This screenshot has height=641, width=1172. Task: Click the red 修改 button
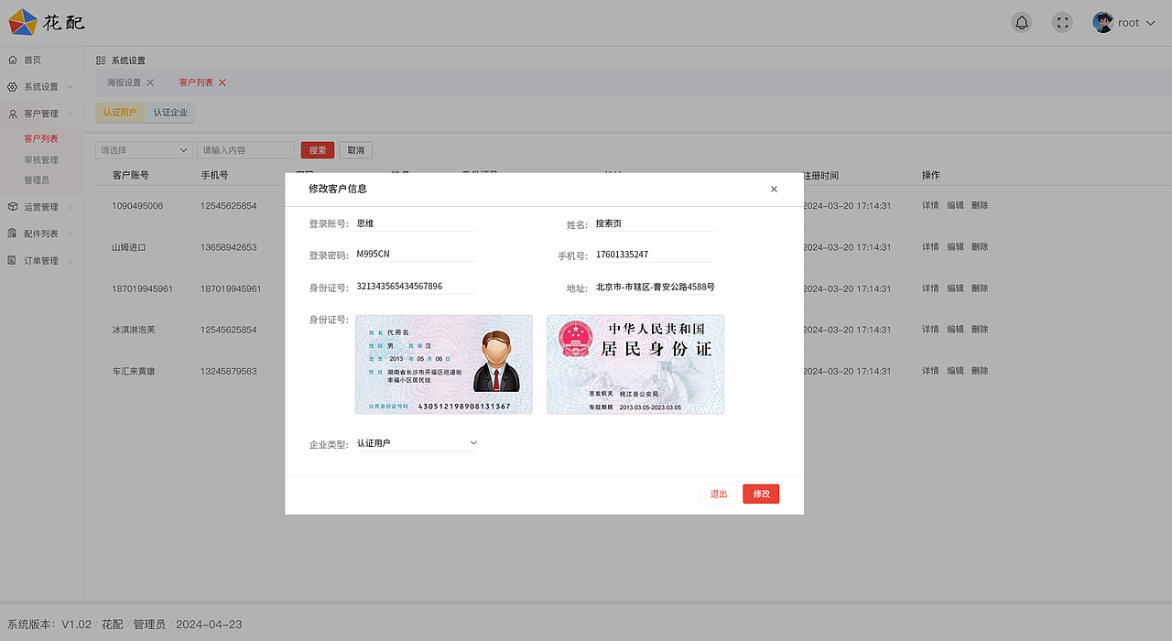761,494
